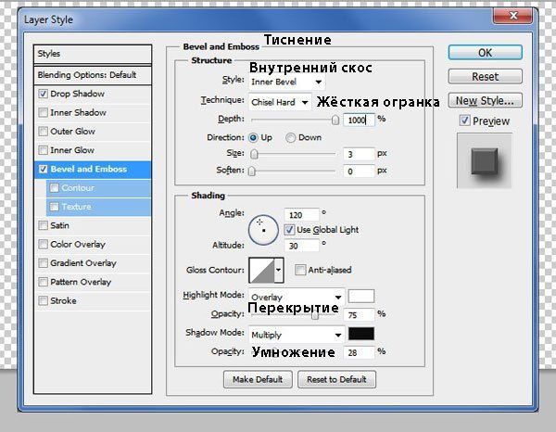This screenshot has height=432, width=556.
Task: Select the Down direction radio button
Action: click(x=290, y=137)
